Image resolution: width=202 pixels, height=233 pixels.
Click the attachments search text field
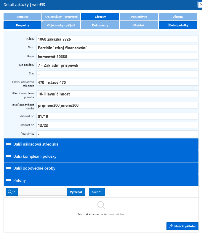point(42,192)
